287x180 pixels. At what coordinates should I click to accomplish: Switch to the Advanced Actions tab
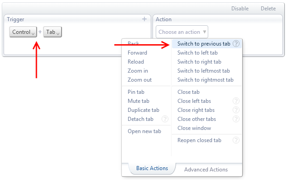(206, 170)
